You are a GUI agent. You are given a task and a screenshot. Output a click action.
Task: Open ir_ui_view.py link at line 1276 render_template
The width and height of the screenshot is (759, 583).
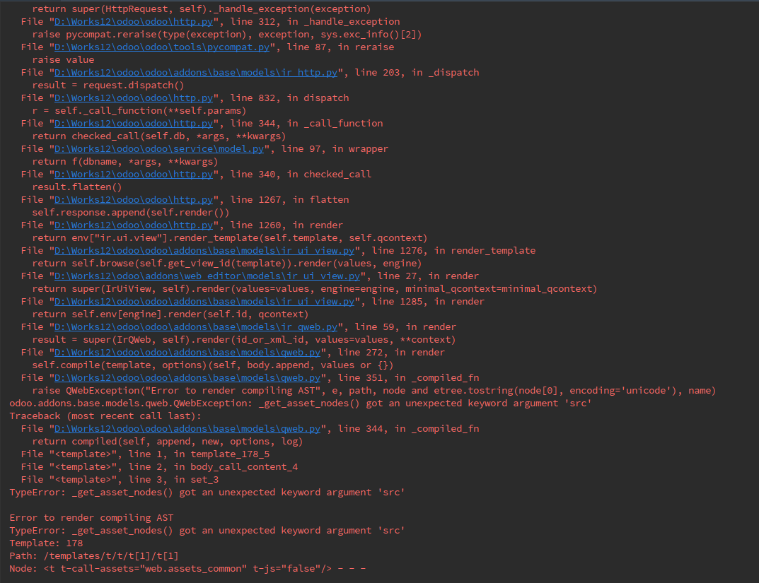tap(204, 251)
